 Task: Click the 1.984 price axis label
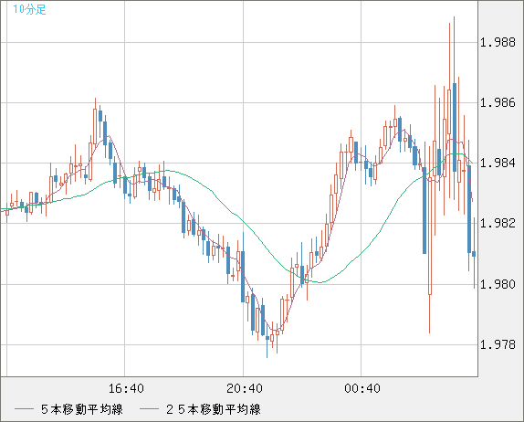pos(498,163)
